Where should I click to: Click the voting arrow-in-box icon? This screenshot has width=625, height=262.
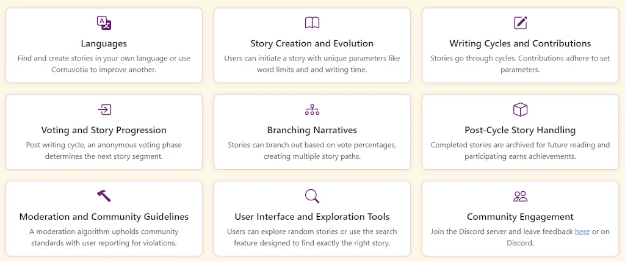(104, 110)
